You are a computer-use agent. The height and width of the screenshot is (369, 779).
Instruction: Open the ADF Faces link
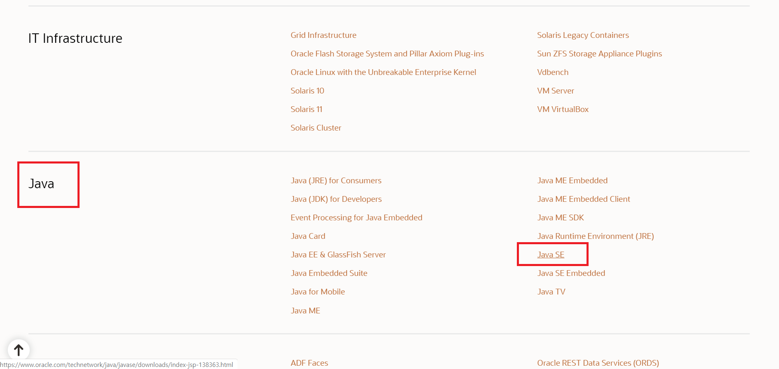coord(309,363)
